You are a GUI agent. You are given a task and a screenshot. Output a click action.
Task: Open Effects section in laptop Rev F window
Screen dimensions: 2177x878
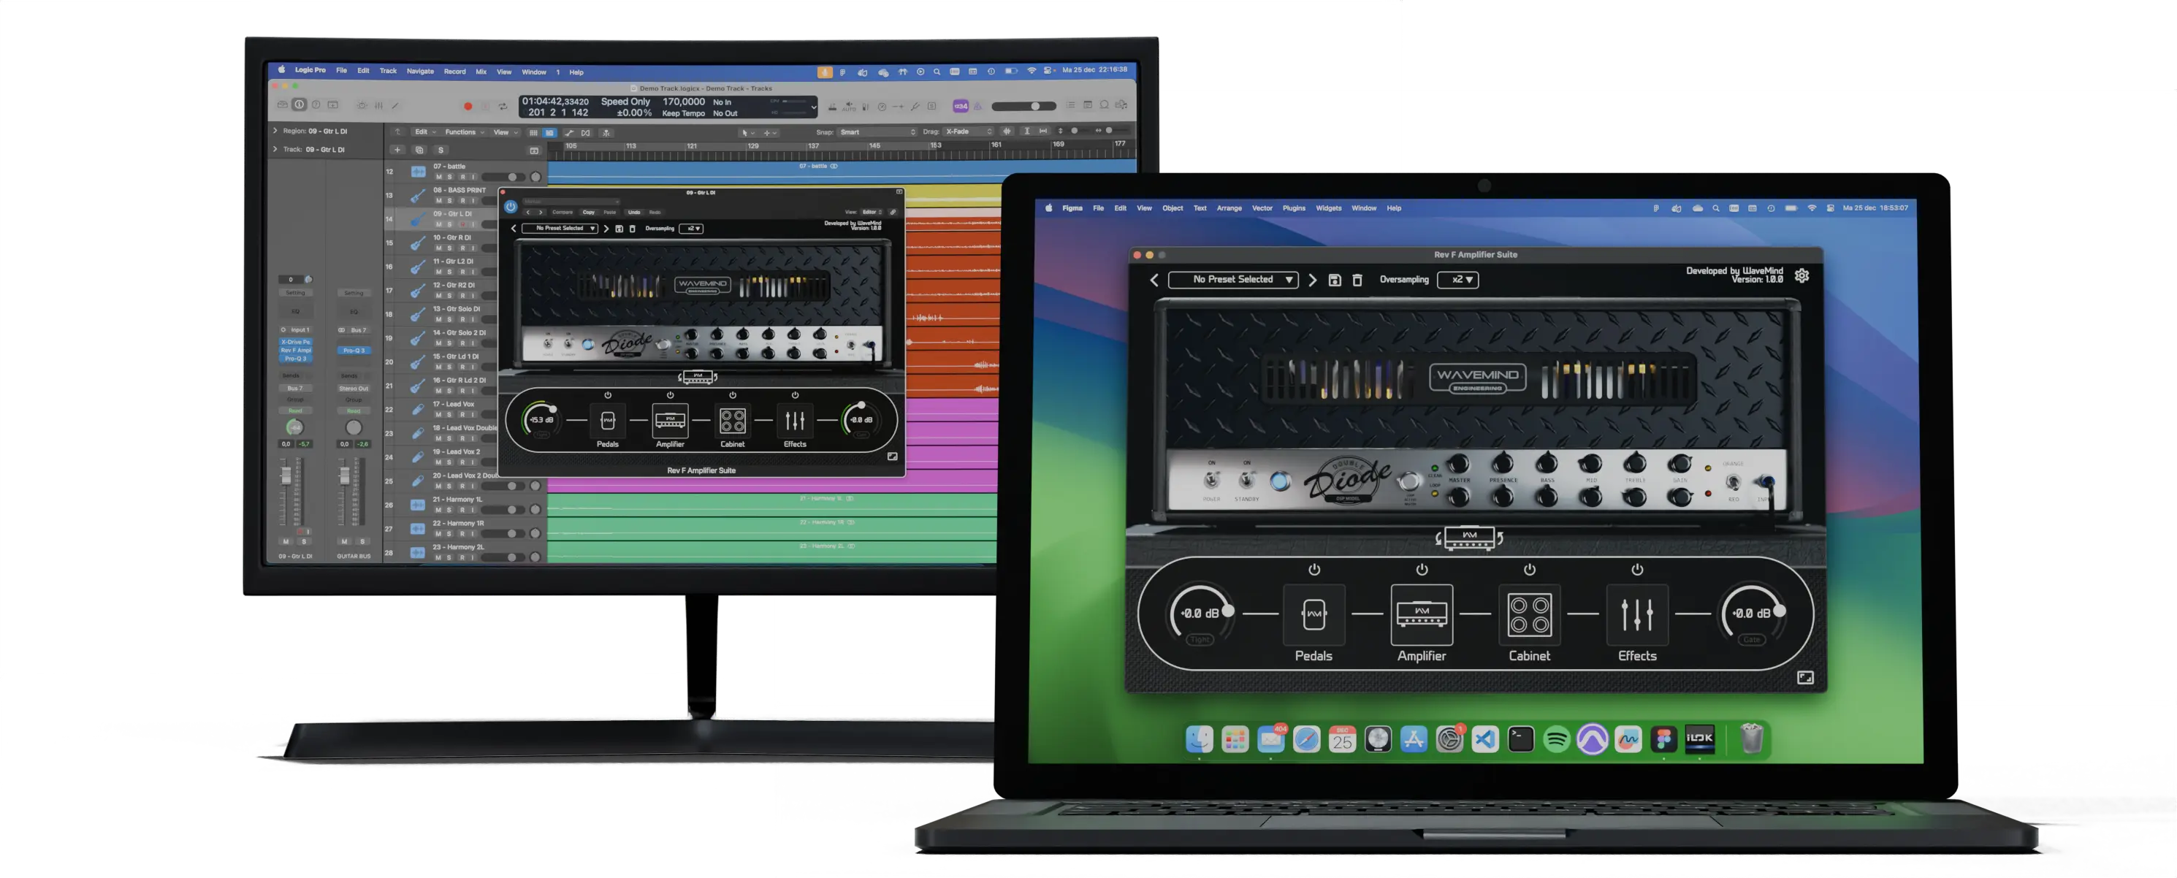click(x=1636, y=615)
